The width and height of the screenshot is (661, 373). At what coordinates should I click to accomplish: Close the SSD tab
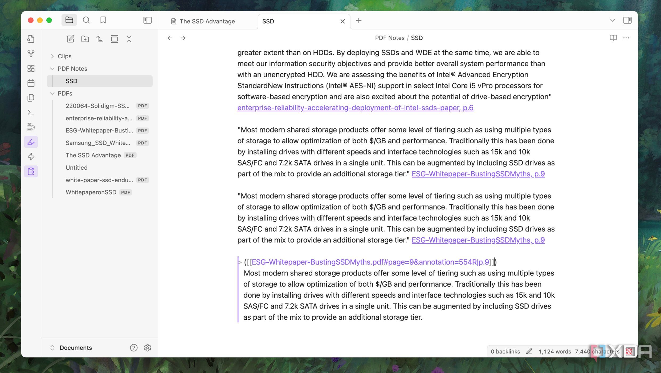click(342, 21)
